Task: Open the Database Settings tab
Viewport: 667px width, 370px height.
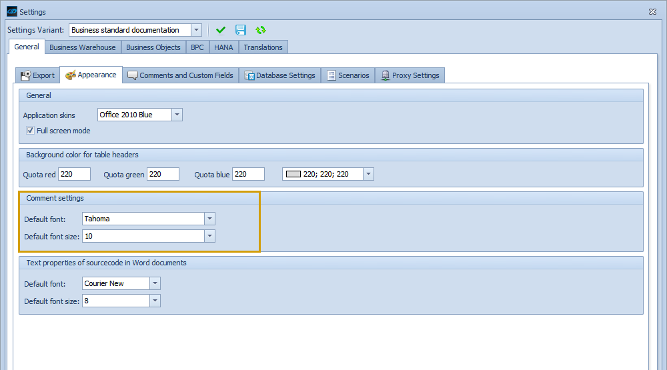Action: pyautogui.click(x=279, y=75)
